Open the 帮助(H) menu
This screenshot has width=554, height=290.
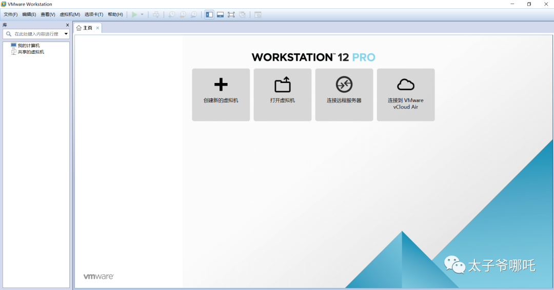tap(115, 14)
